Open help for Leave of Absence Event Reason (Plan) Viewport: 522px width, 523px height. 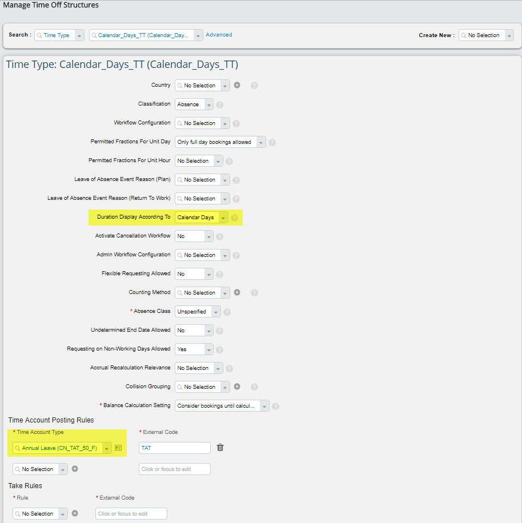click(236, 180)
